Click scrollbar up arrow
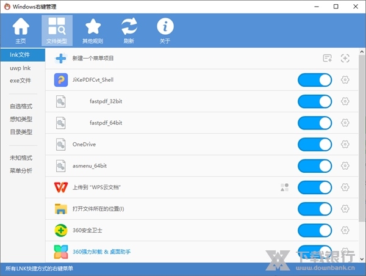The height and width of the screenshot is (276, 366). [362, 52]
